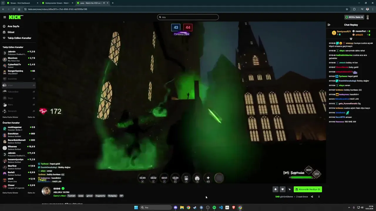Image resolution: width=376 pixels, height=211 pixels.
Task: Open Takip Edilen Kanallar link
Action: pos(19,38)
